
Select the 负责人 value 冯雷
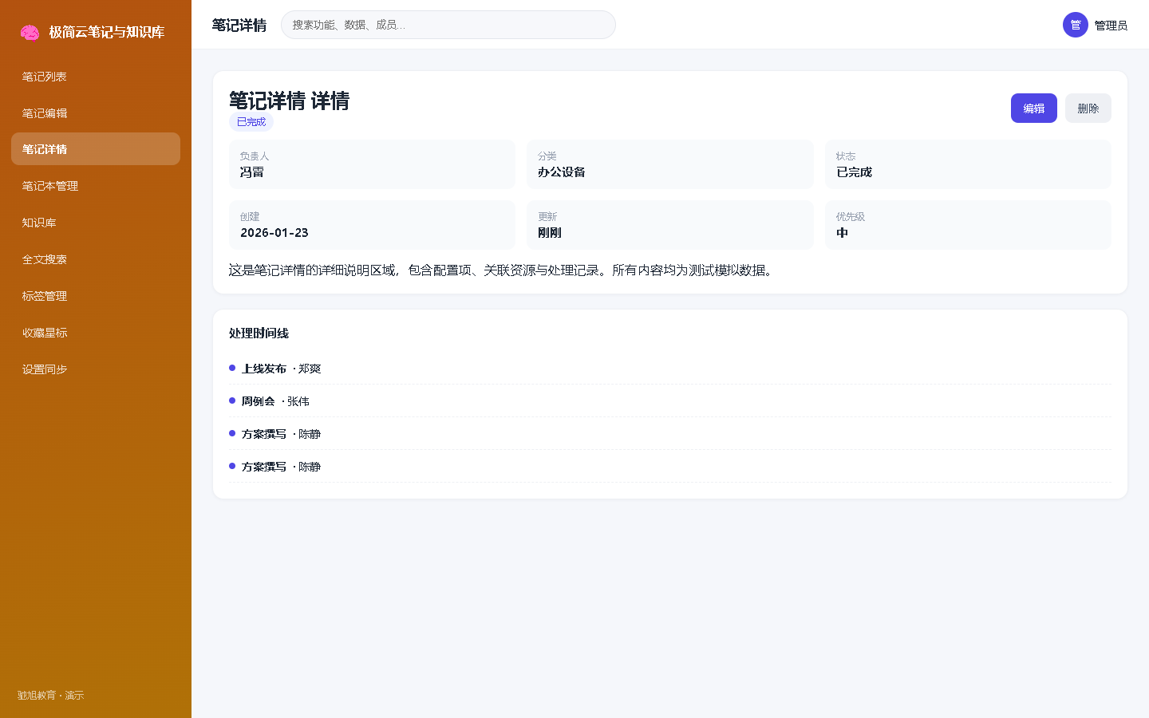[252, 172]
